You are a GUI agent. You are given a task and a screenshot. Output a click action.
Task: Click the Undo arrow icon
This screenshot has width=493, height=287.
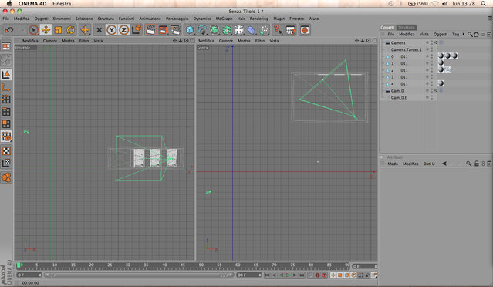pyautogui.click(x=8, y=30)
